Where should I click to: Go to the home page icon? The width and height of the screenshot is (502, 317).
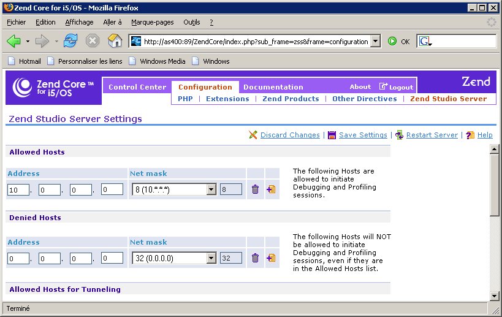pos(115,41)
